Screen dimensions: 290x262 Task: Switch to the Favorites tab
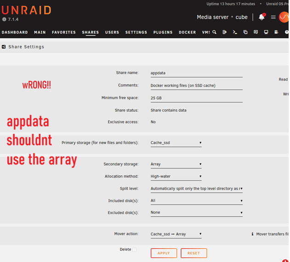[64, 32]
